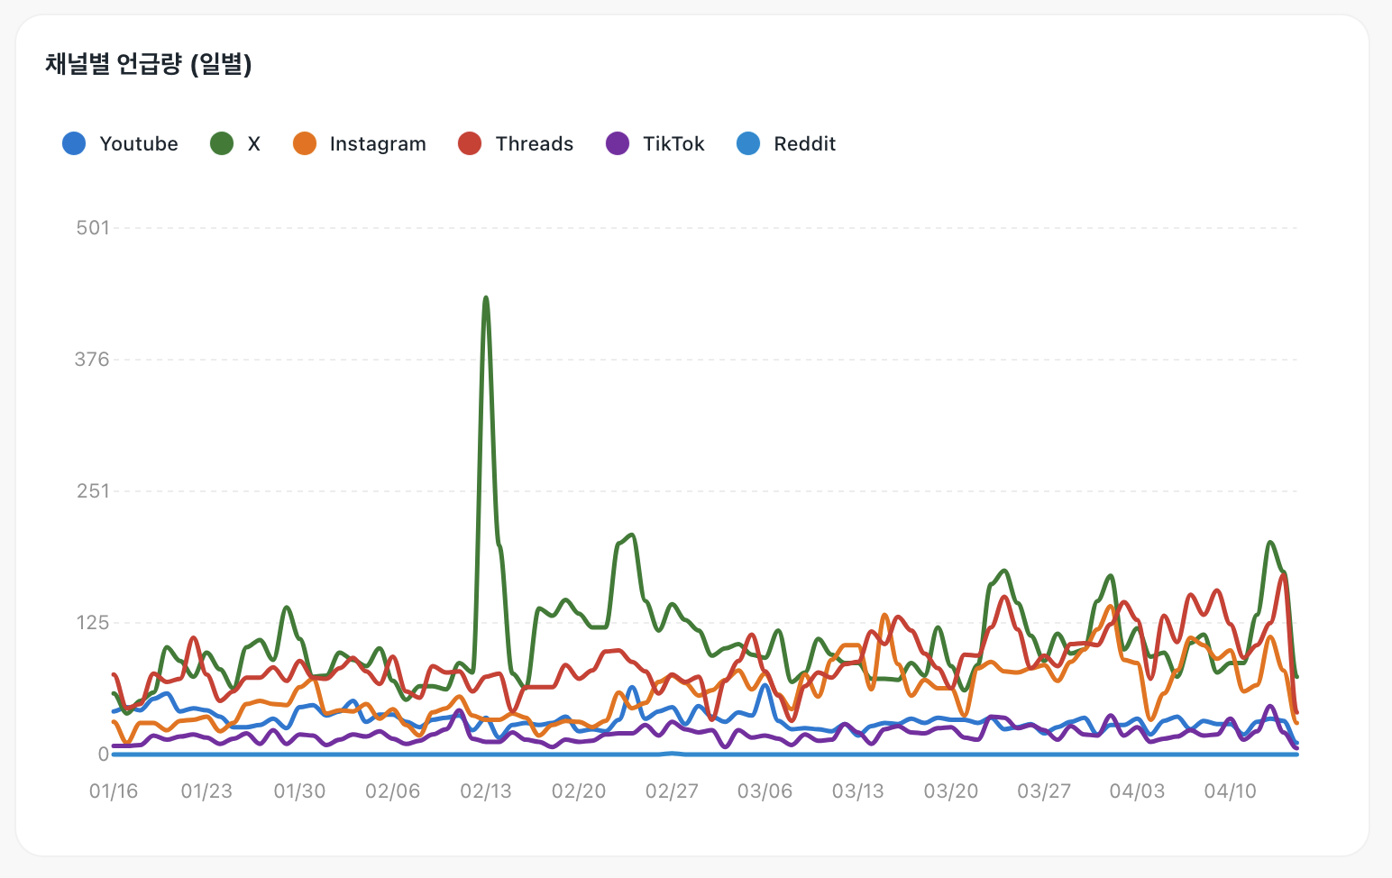Toggle the Youtube series label
Screen dimensions: 1392x878
139,144
